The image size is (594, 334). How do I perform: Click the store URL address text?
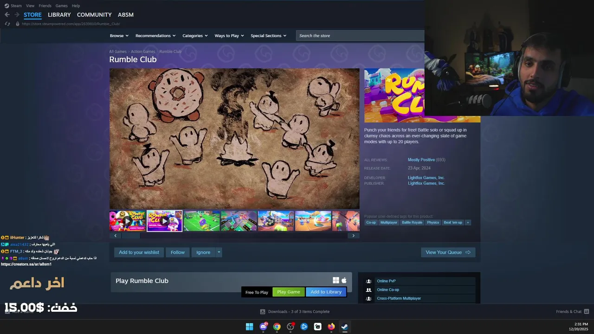tap(71, 24)
